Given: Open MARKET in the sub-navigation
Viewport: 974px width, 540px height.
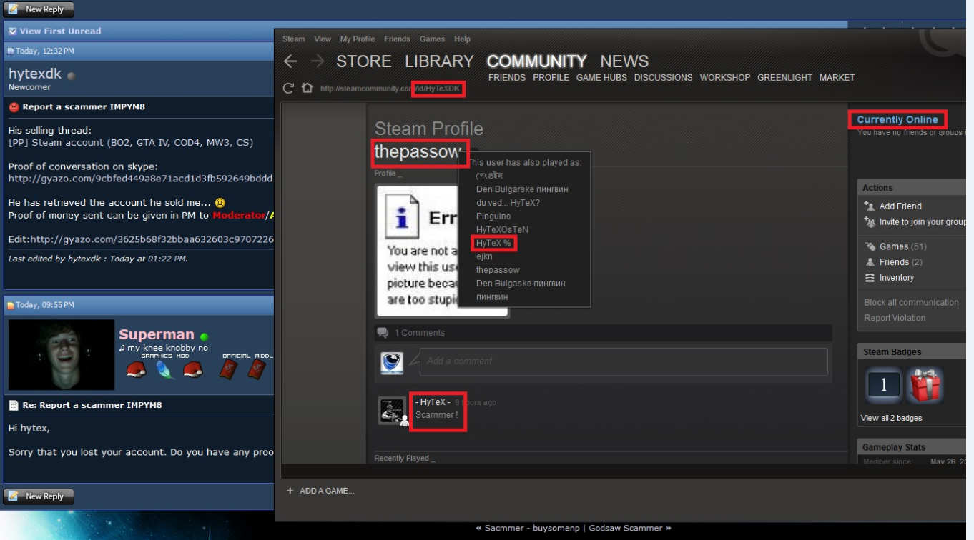Looking at the screenshot, I should click(837, 78).
